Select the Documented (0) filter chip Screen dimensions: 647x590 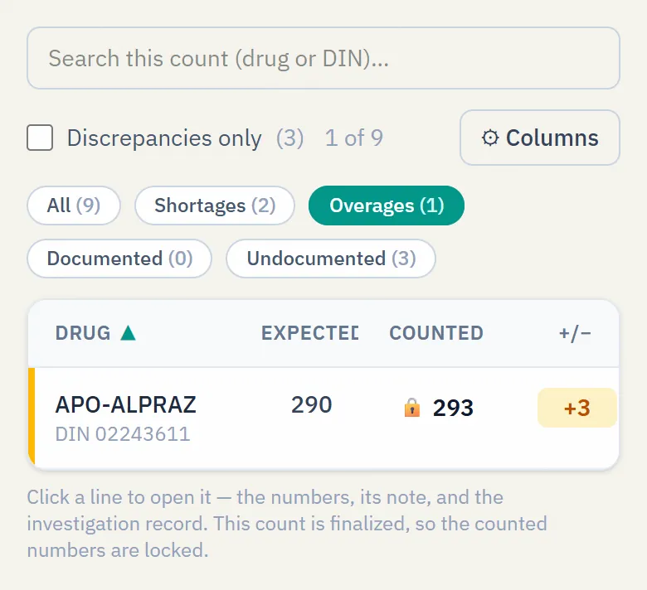tap(119, 259)
